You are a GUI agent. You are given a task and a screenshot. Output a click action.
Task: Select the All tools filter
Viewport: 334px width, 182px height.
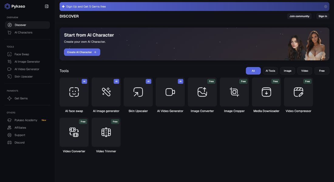click(253, 71)
